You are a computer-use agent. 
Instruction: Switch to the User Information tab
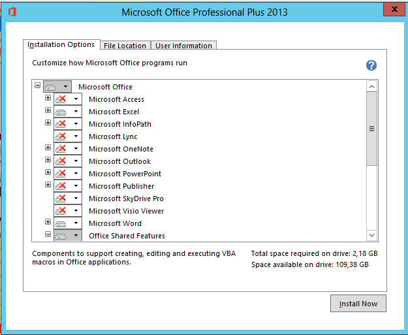(x=183, y=46)
